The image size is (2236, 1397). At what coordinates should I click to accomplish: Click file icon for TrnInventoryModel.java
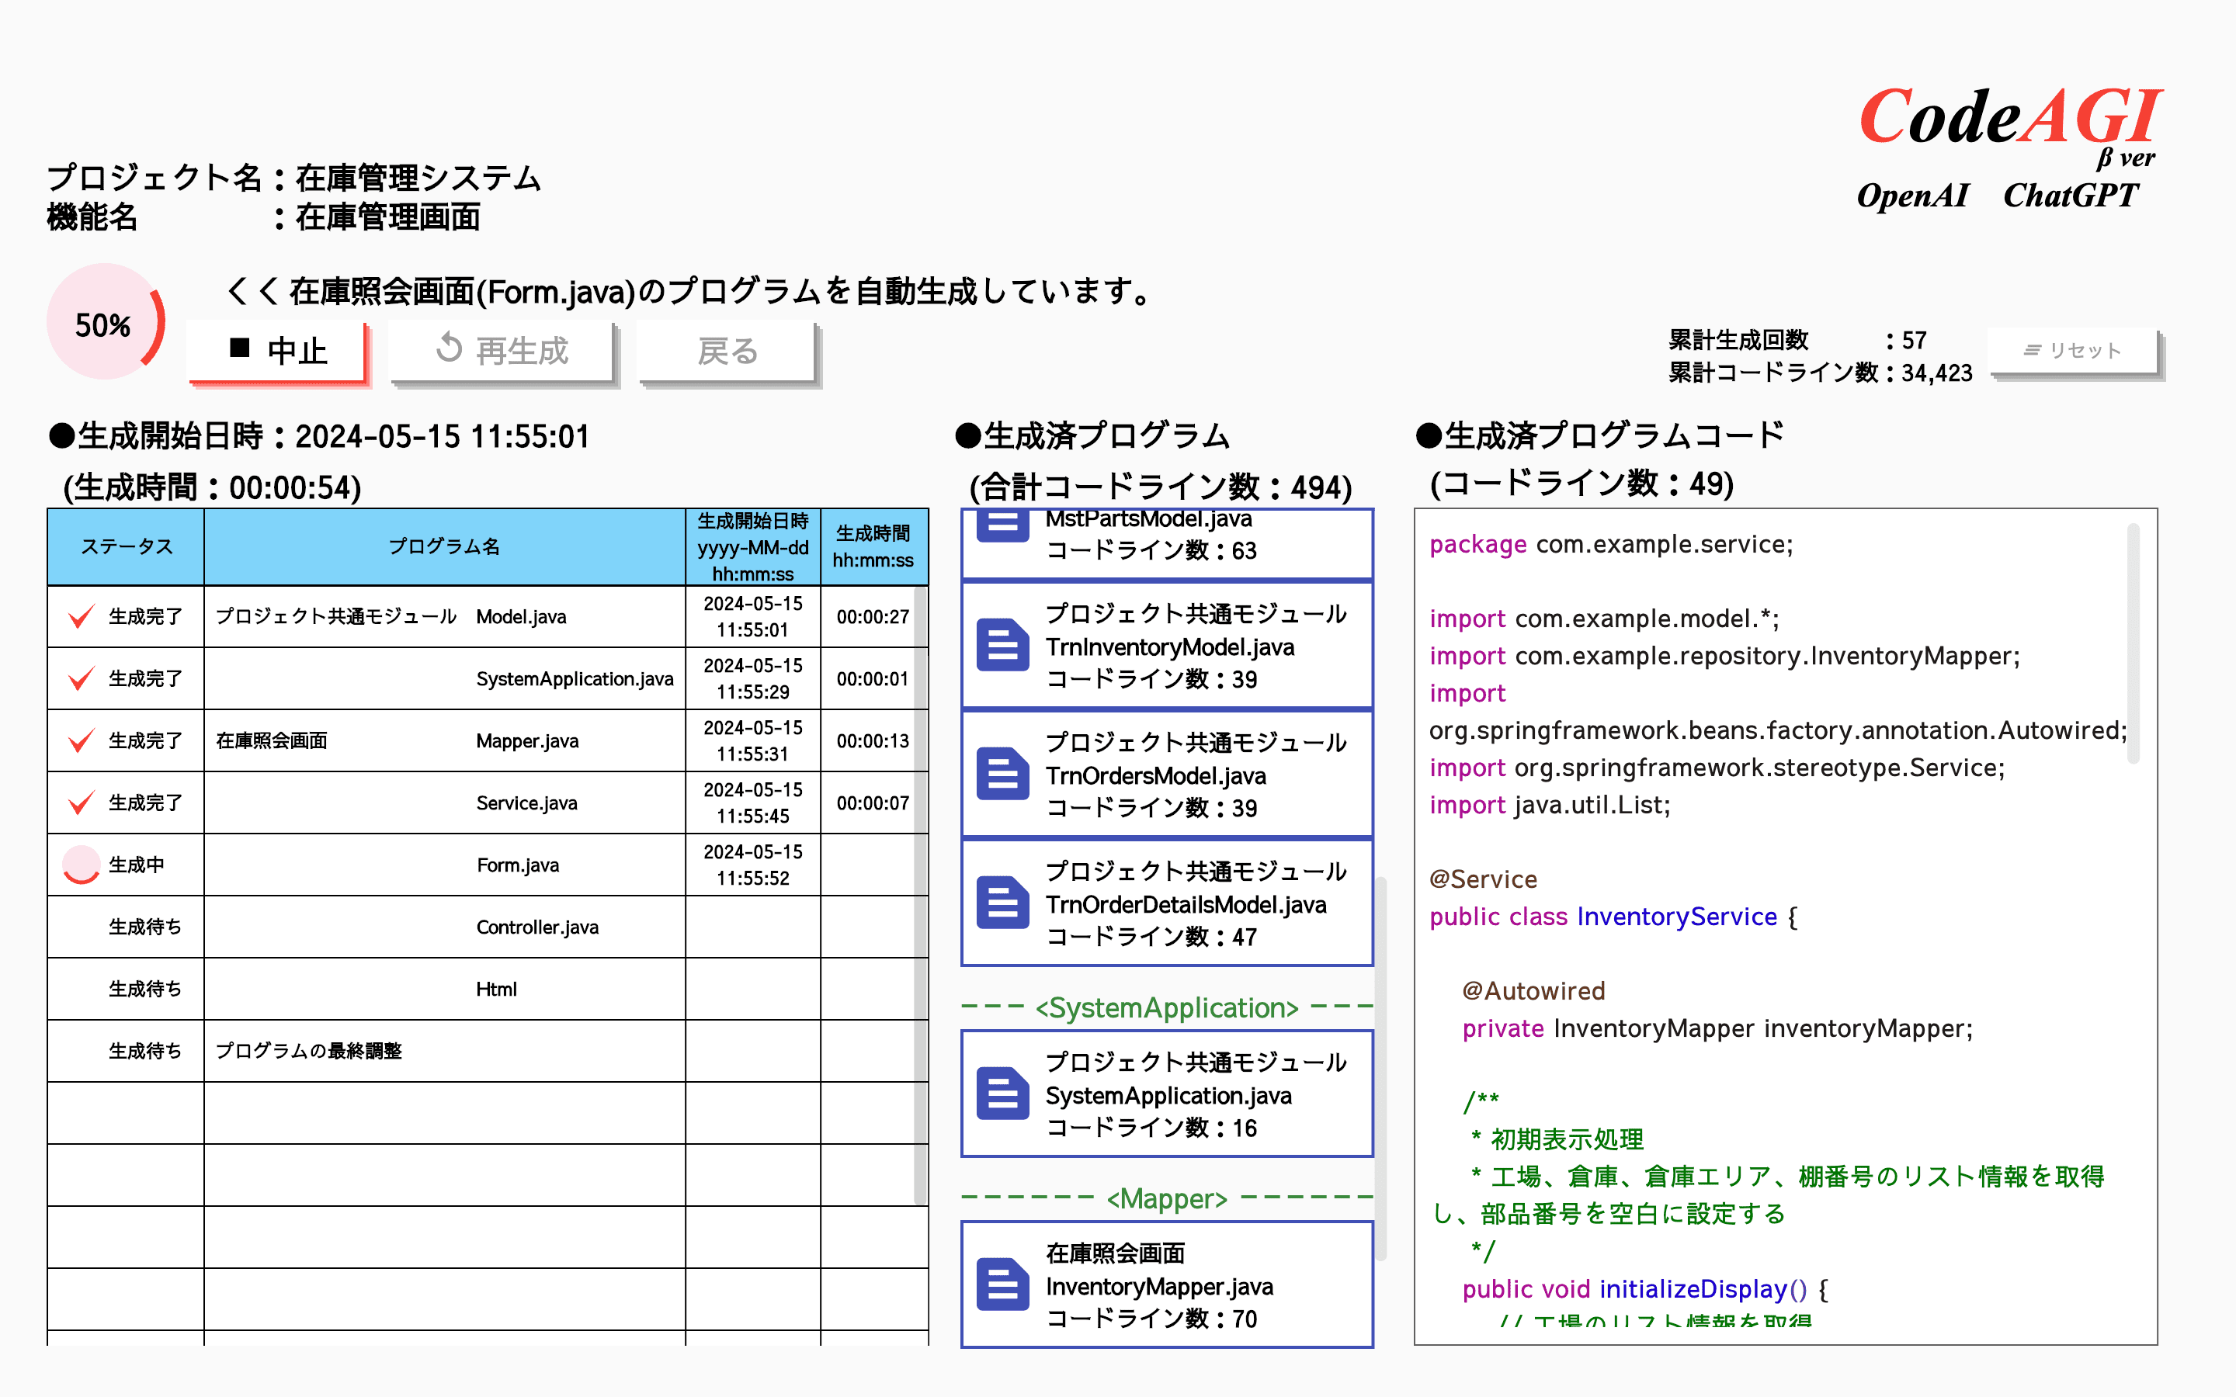1002,645
